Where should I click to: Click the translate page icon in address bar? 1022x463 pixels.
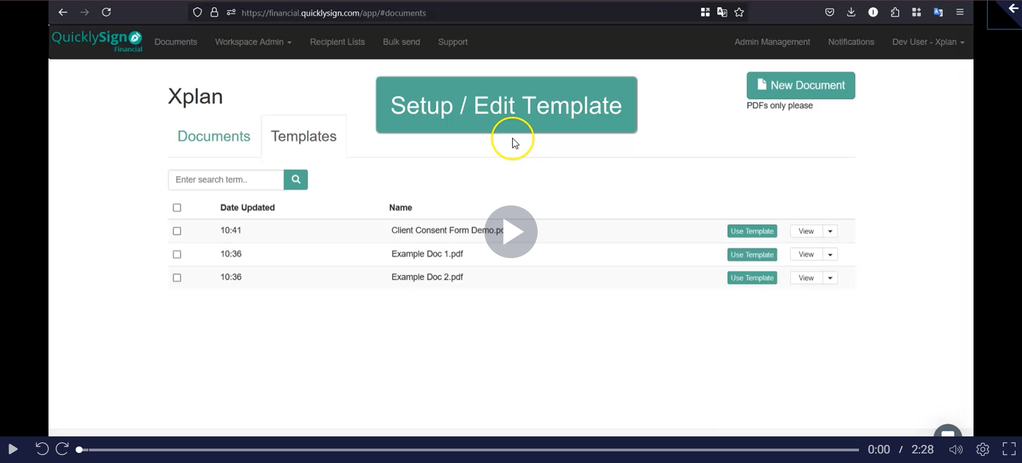[x=722, y=12]
